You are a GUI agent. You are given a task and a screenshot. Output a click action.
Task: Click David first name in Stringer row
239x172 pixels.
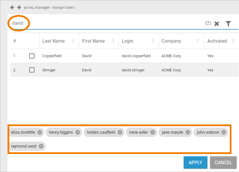[87, 70]
